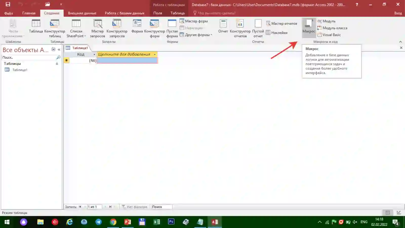Launch the Query Wizard (Мастер запросов)
The width and height of the screenshot is (405, 228).
97,28
